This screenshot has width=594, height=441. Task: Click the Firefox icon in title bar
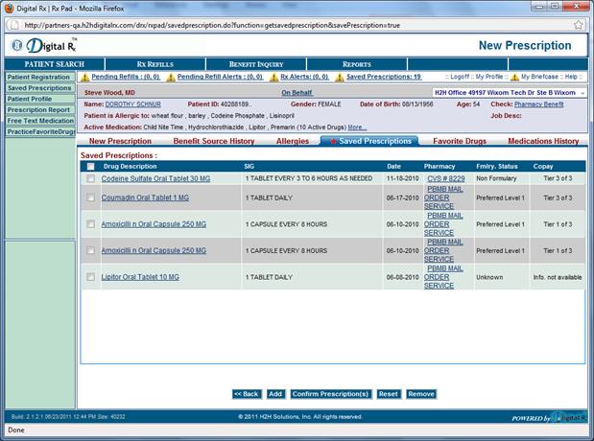click(9, 7)
